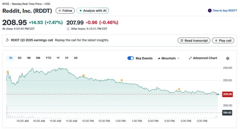Show the 5Y price history
The height and width of the screenshot is (129, 240).
pos(67,58)
